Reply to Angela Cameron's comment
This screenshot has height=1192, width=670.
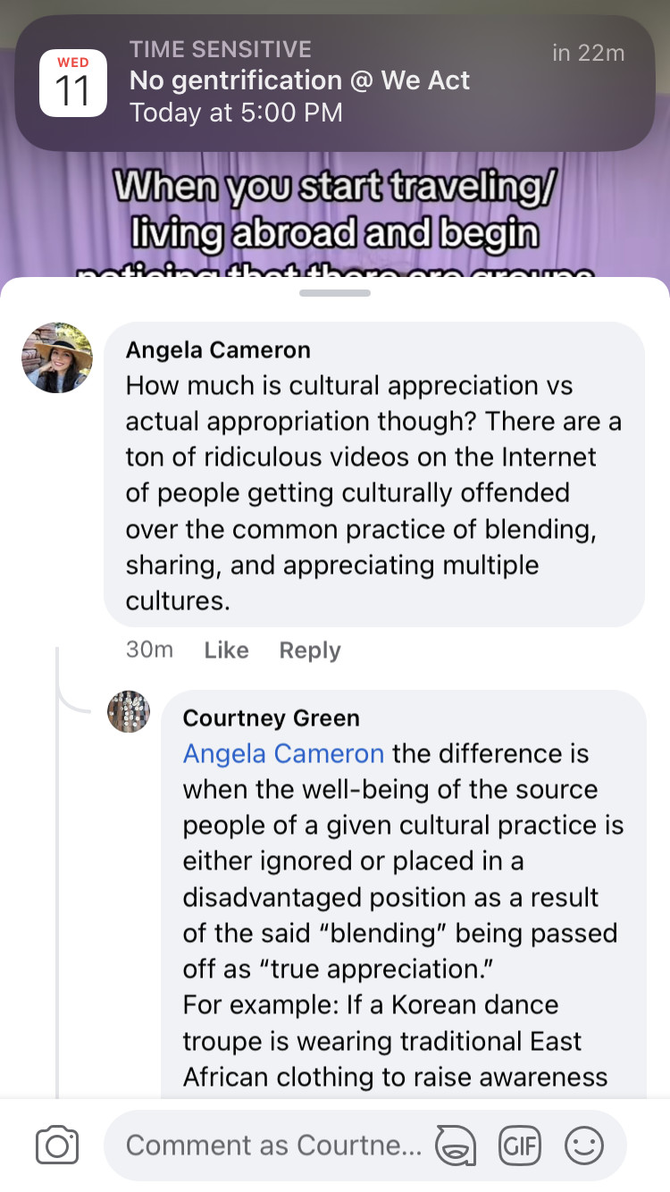click(x=310, y=650)
